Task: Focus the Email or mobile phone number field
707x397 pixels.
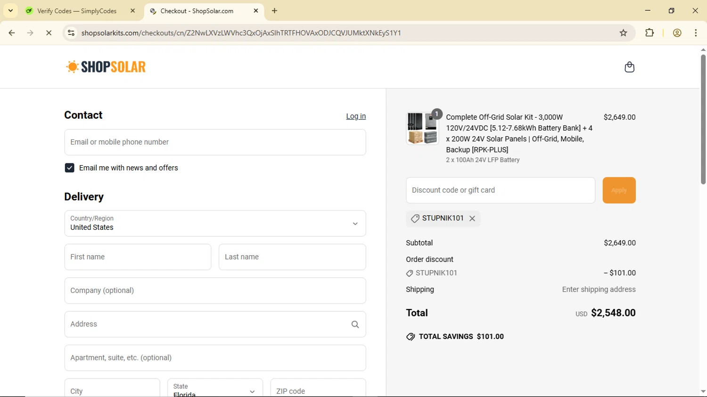Action: click(215, 142)
